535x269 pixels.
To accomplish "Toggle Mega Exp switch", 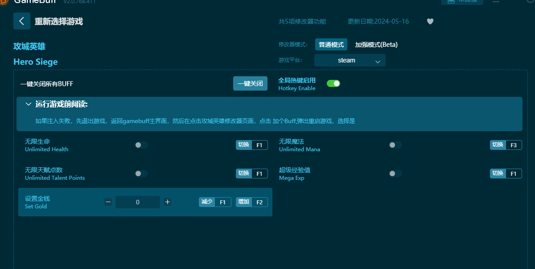I will point(395,174).
